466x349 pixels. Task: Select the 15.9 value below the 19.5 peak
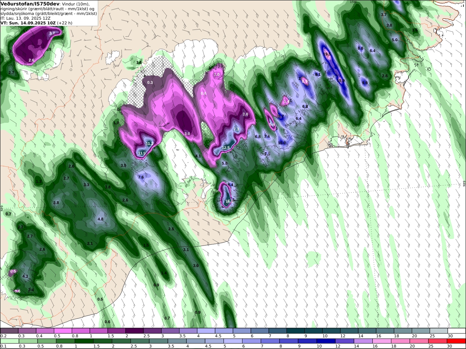pyautogui.click(x=341, y=81)
